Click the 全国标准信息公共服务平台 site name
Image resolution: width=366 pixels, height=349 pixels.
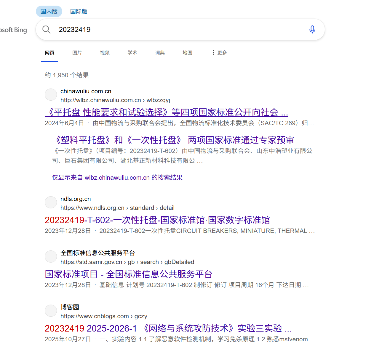point(98,253)
